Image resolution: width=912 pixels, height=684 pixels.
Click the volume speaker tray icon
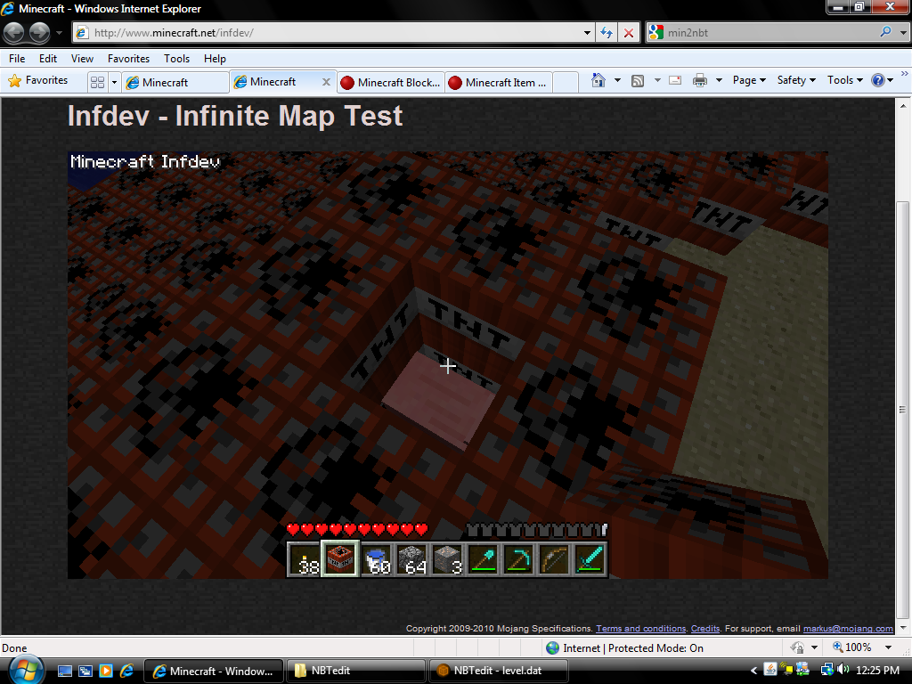(843, 670)
